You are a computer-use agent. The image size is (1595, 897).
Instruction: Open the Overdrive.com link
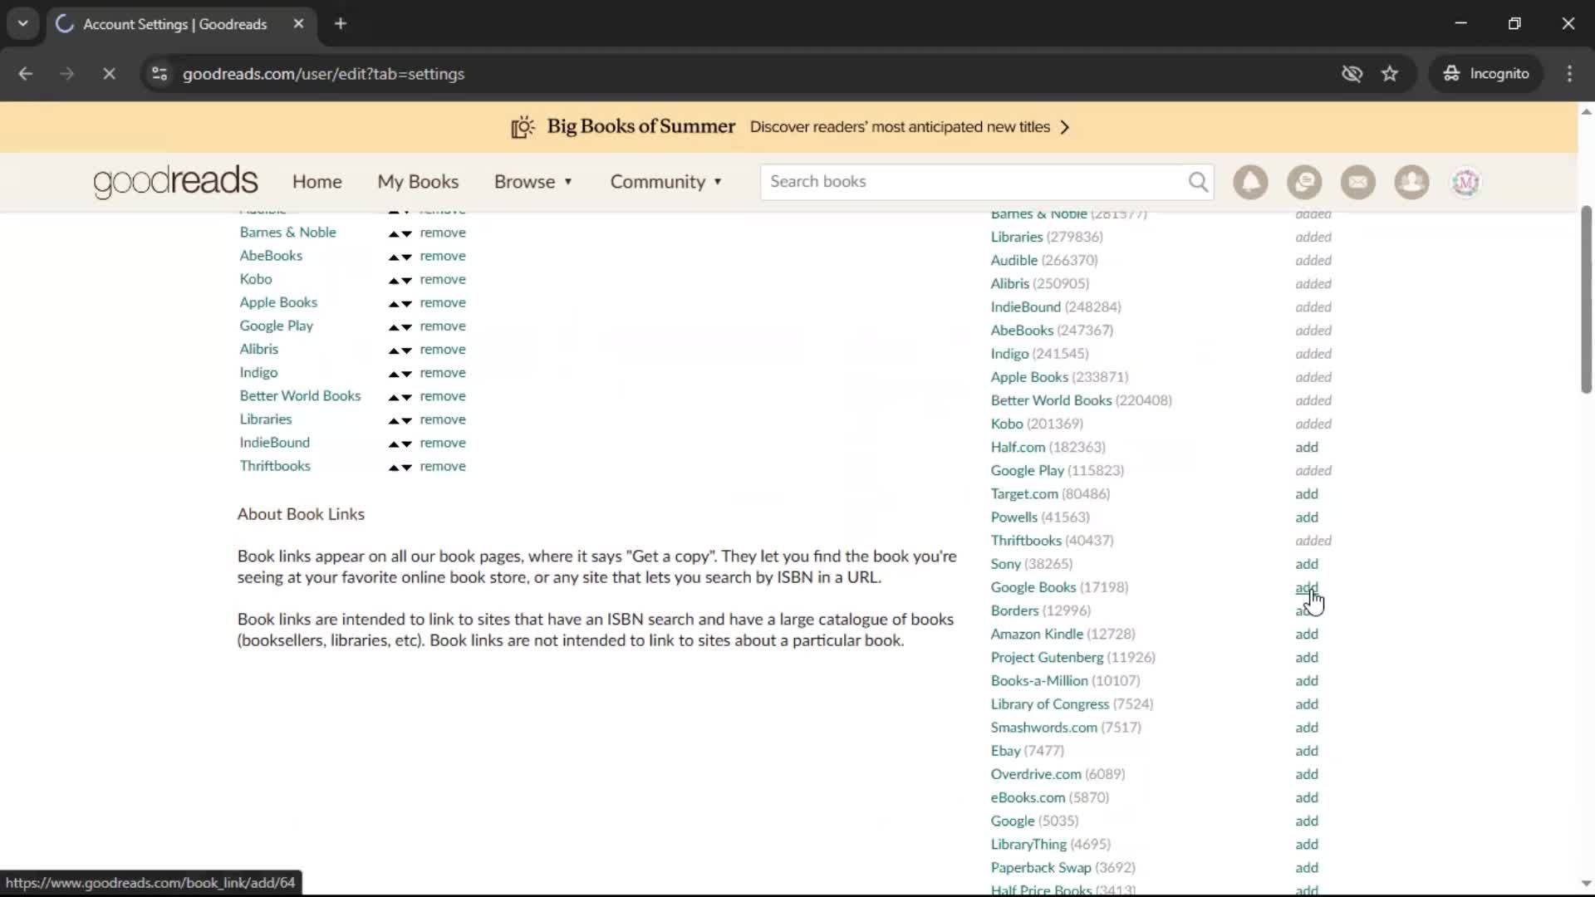pyautogui.click(x=1036, y=774)
